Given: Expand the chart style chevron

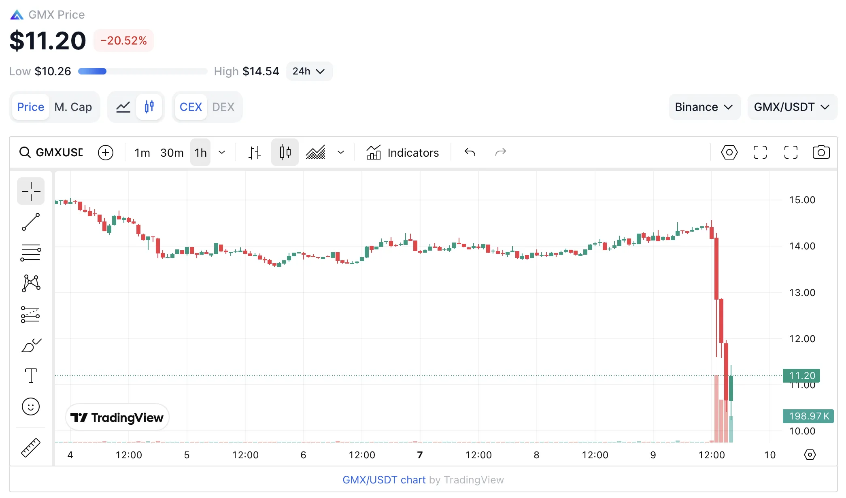Looking at the screenshot, I should (x=341, y=153).
